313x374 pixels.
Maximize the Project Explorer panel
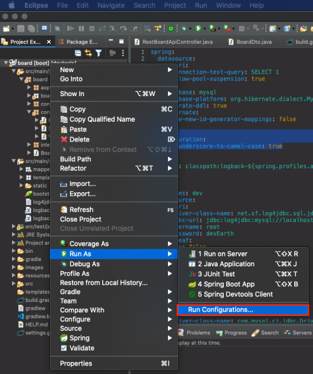(121, 41)
